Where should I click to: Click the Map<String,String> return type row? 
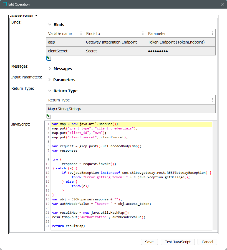pos(130,109)
